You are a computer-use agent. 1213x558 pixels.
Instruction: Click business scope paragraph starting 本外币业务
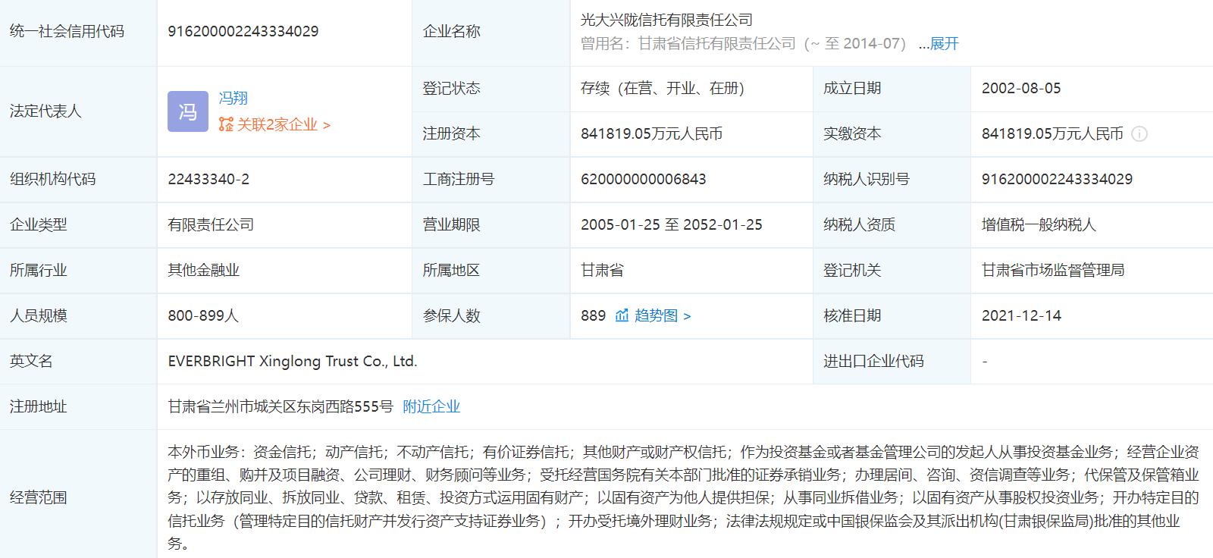pos(683,497)
